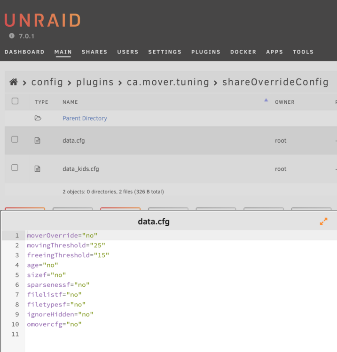This screenshot has height=352, width=337.
Task: Click the data.cfg editor title
Action: click(x=154, y=222)
